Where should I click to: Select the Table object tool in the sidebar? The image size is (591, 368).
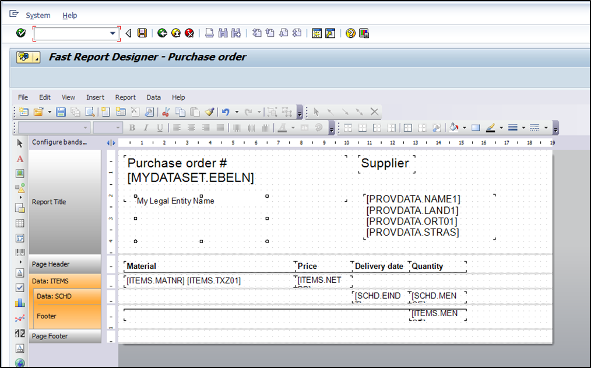20,223
